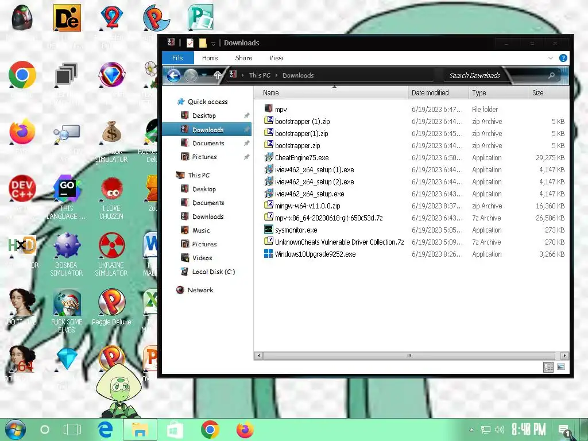588x441 pixels.
Task: Switch to details view icon
Action: (548, 367)
